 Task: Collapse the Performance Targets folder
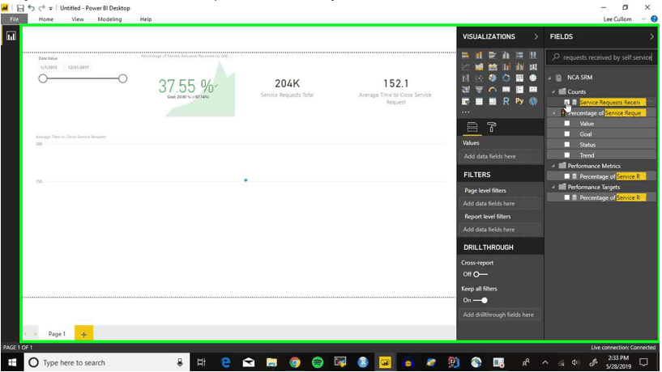pyautogui.click(x=553, y=187)
